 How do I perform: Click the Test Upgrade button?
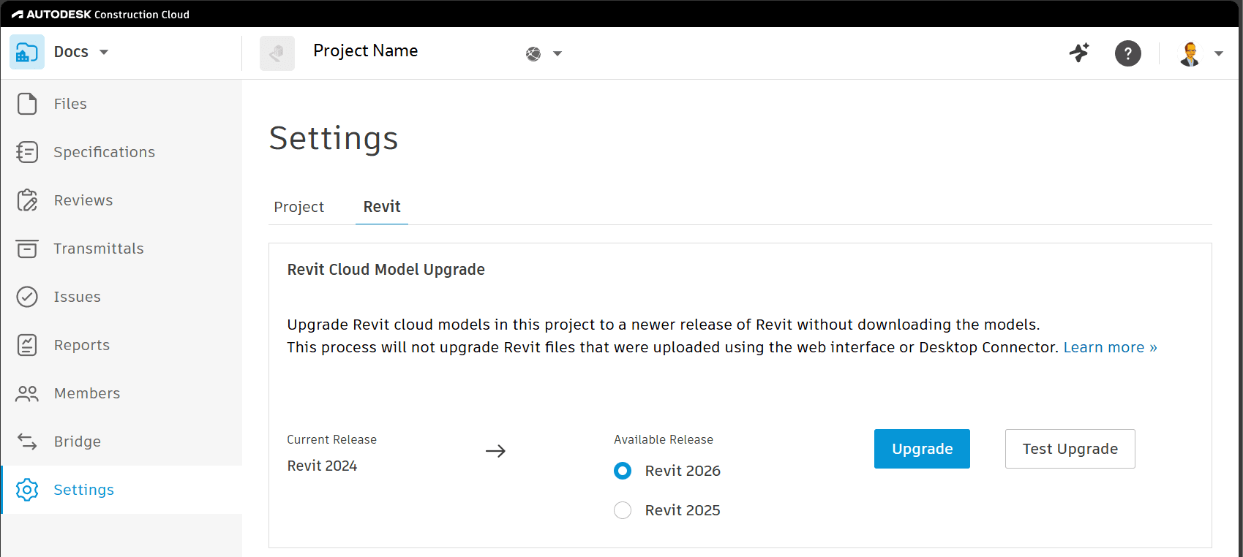(x=1070, y=449)
